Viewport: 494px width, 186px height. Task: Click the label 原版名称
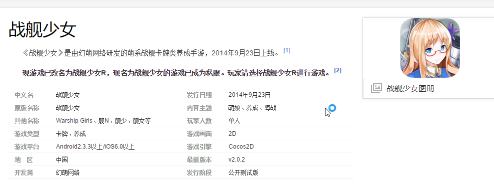tap(27, 108)
